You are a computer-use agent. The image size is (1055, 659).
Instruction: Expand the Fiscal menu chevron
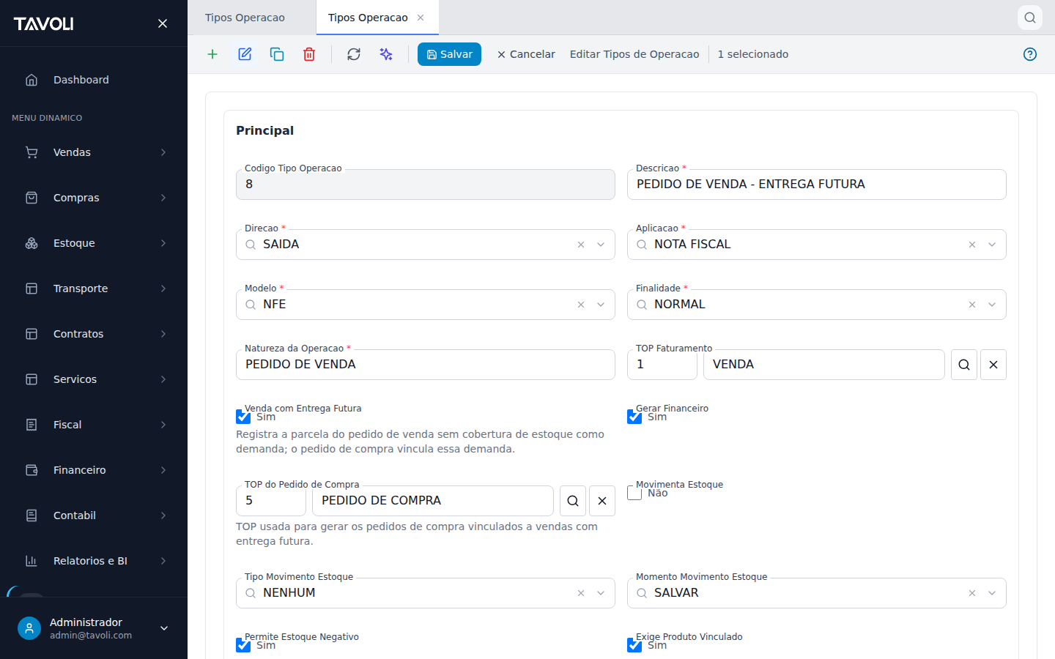(163, 425)
